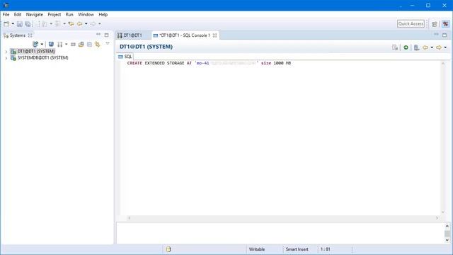
Task: Click the CREATE EXTENDED STORAGE statement text
Action: coord(209,63)
